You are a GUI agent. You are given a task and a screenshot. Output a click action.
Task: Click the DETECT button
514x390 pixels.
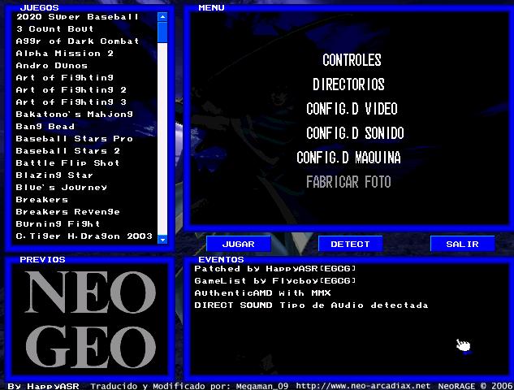click(350, 244)
